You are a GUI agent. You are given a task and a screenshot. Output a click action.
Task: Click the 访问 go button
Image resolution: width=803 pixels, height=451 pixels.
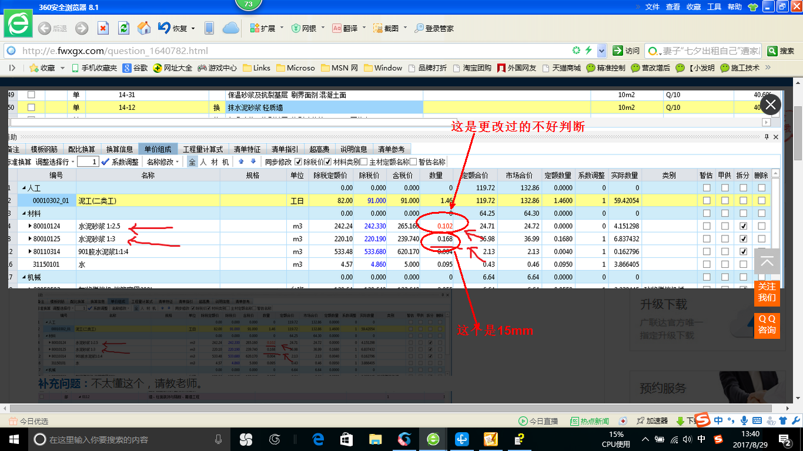tap(626, 51)
